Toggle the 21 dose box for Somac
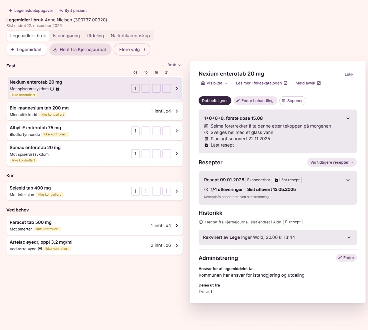This screenshot has height=330, width=368. pyautogui.click(x=167, y=154)
